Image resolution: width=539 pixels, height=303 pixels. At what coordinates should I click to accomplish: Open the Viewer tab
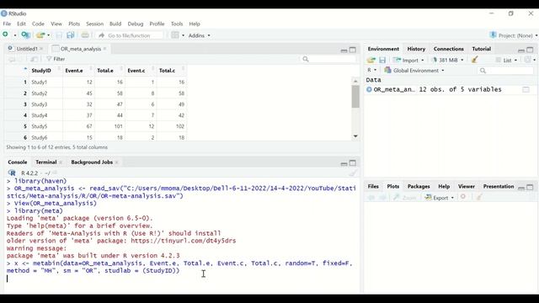[x=467, y=187]
